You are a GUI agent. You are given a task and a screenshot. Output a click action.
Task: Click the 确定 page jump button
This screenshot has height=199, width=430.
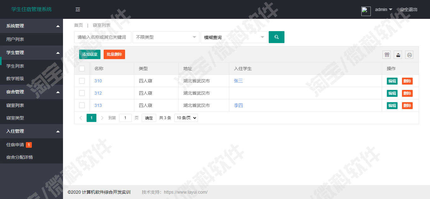point(149,118)
